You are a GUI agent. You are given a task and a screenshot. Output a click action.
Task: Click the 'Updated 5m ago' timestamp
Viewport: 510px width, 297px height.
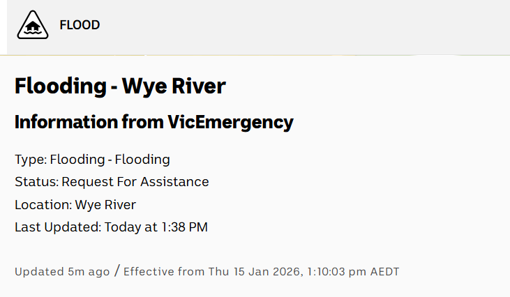tap(62, 271)
